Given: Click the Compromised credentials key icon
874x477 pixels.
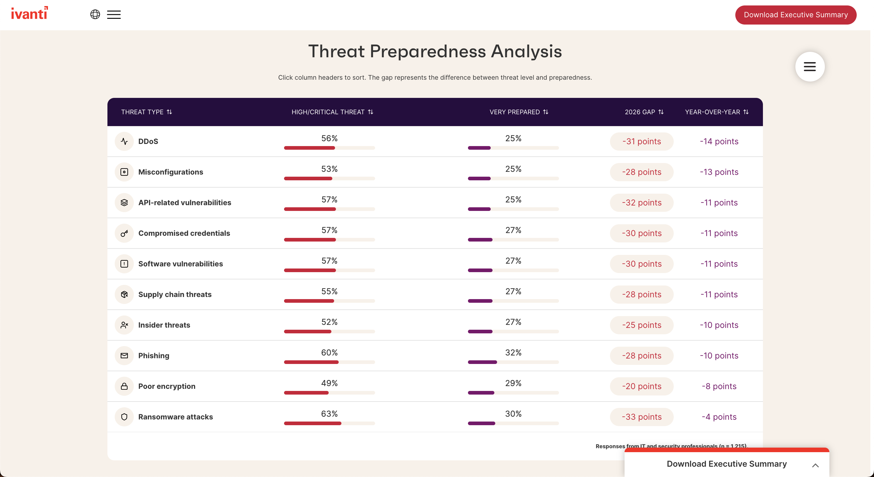Looking at the screenshot, I should point(124,233).
